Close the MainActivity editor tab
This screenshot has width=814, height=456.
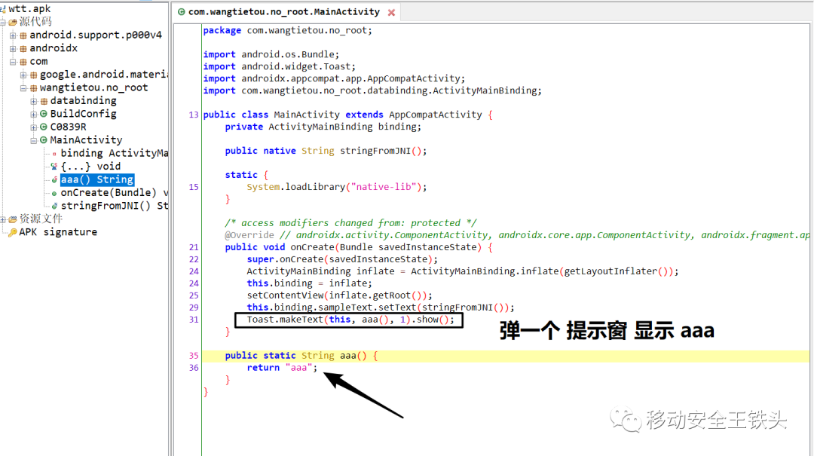pyautogui.click(x=391, y=13)
